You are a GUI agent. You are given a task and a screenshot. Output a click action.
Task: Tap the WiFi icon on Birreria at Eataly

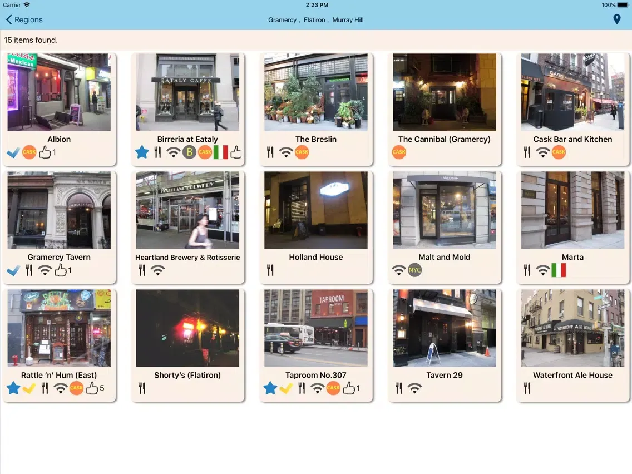point(174,152)
